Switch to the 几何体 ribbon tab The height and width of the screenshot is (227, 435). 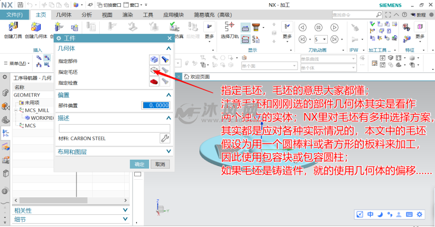click(x=64, y=15)
